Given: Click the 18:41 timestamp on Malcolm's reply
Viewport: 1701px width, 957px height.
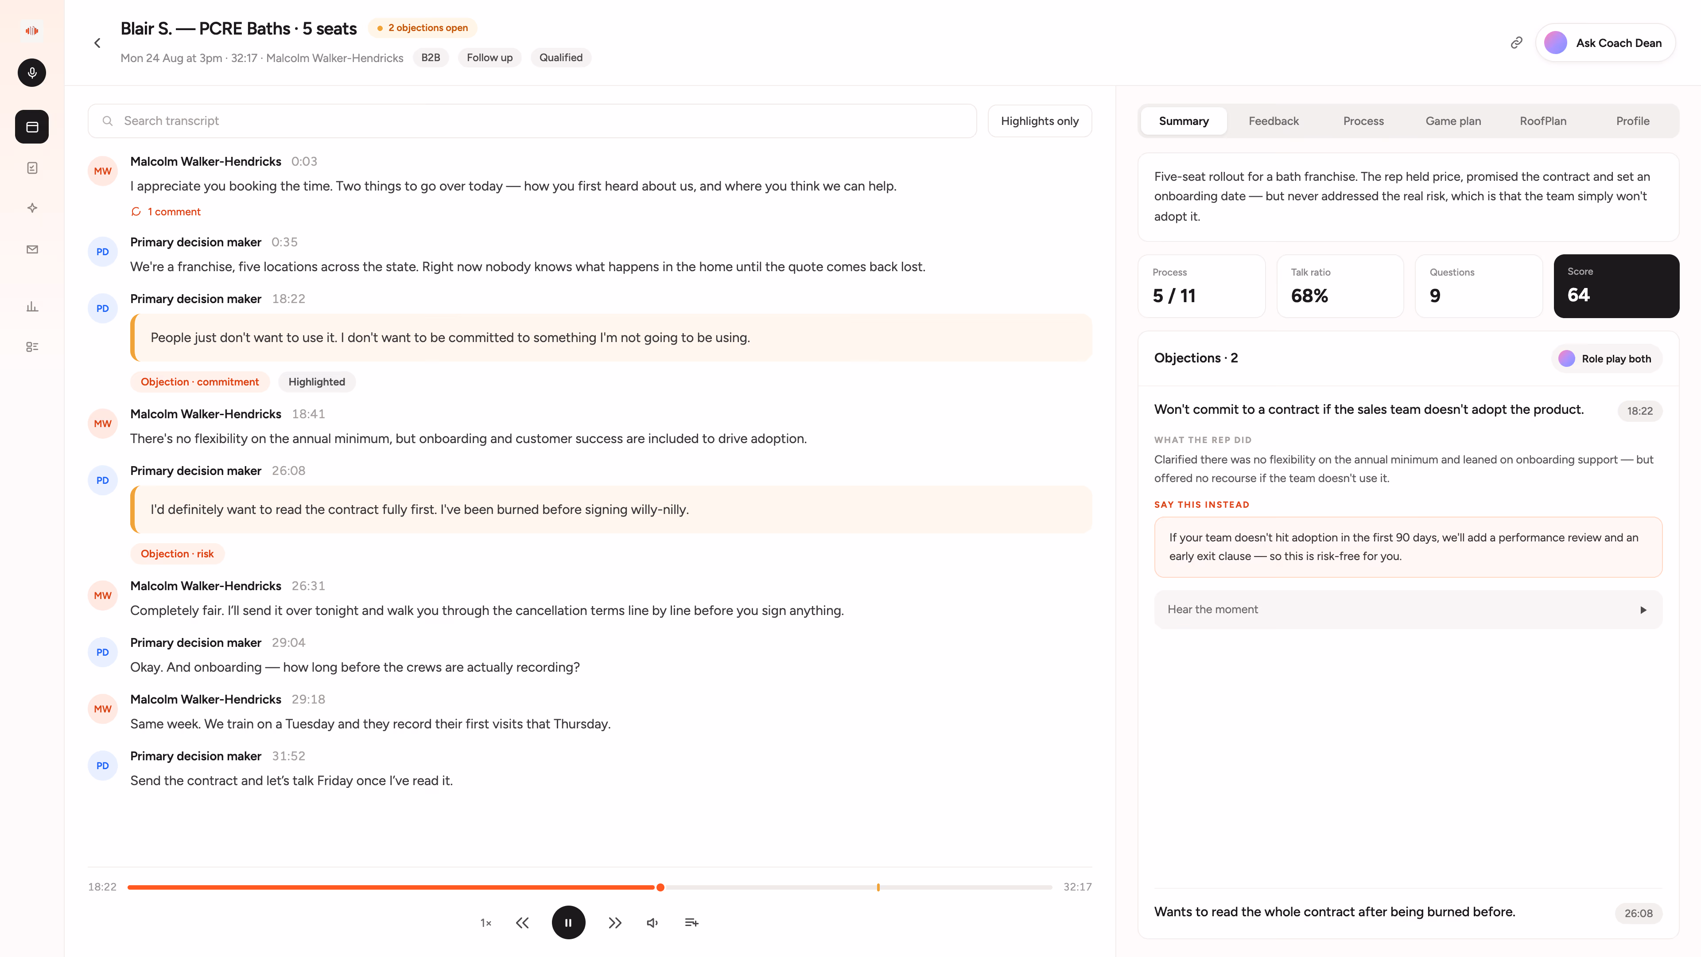Looking at the screenshot, I should click(x=308, y=414).
